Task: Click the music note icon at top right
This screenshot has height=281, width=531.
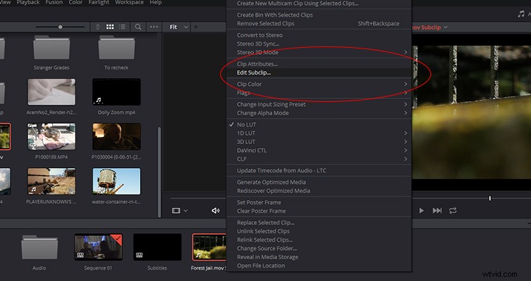Action: click(x=521, y=14)
